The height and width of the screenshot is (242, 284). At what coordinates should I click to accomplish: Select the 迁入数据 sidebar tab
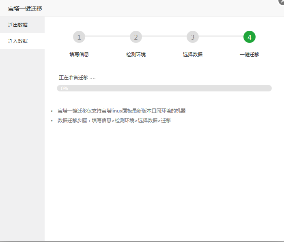(22, 41)
